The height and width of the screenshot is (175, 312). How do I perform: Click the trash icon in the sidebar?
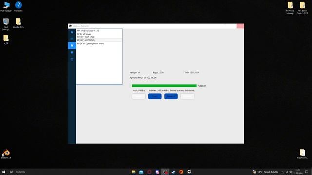(72, 52)
